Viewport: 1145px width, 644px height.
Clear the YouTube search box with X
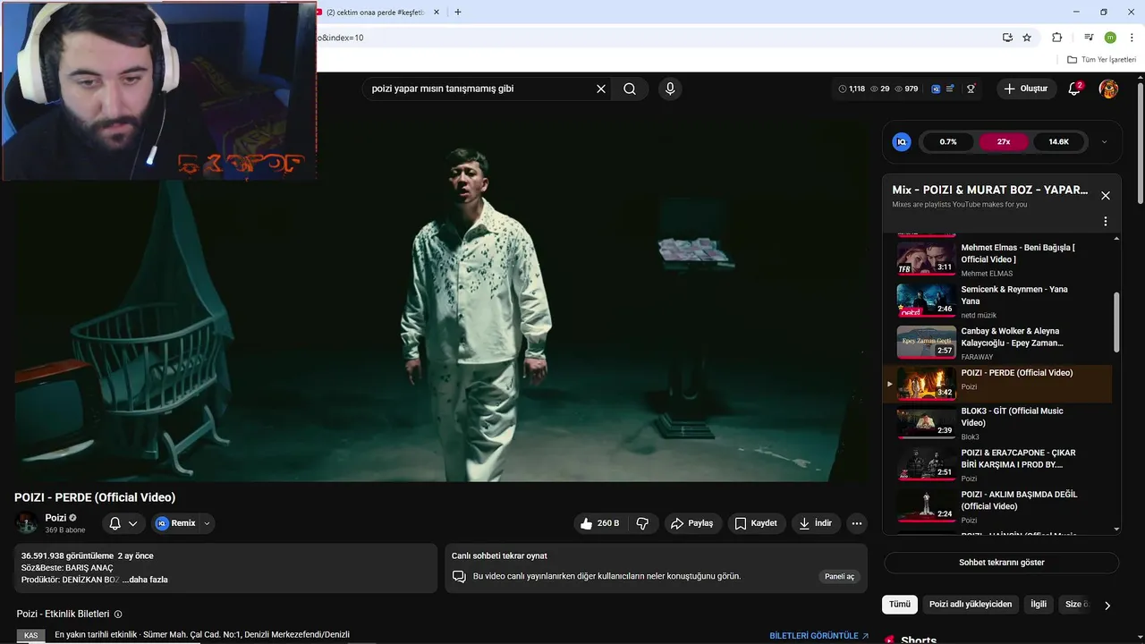[x=601, y=89]
